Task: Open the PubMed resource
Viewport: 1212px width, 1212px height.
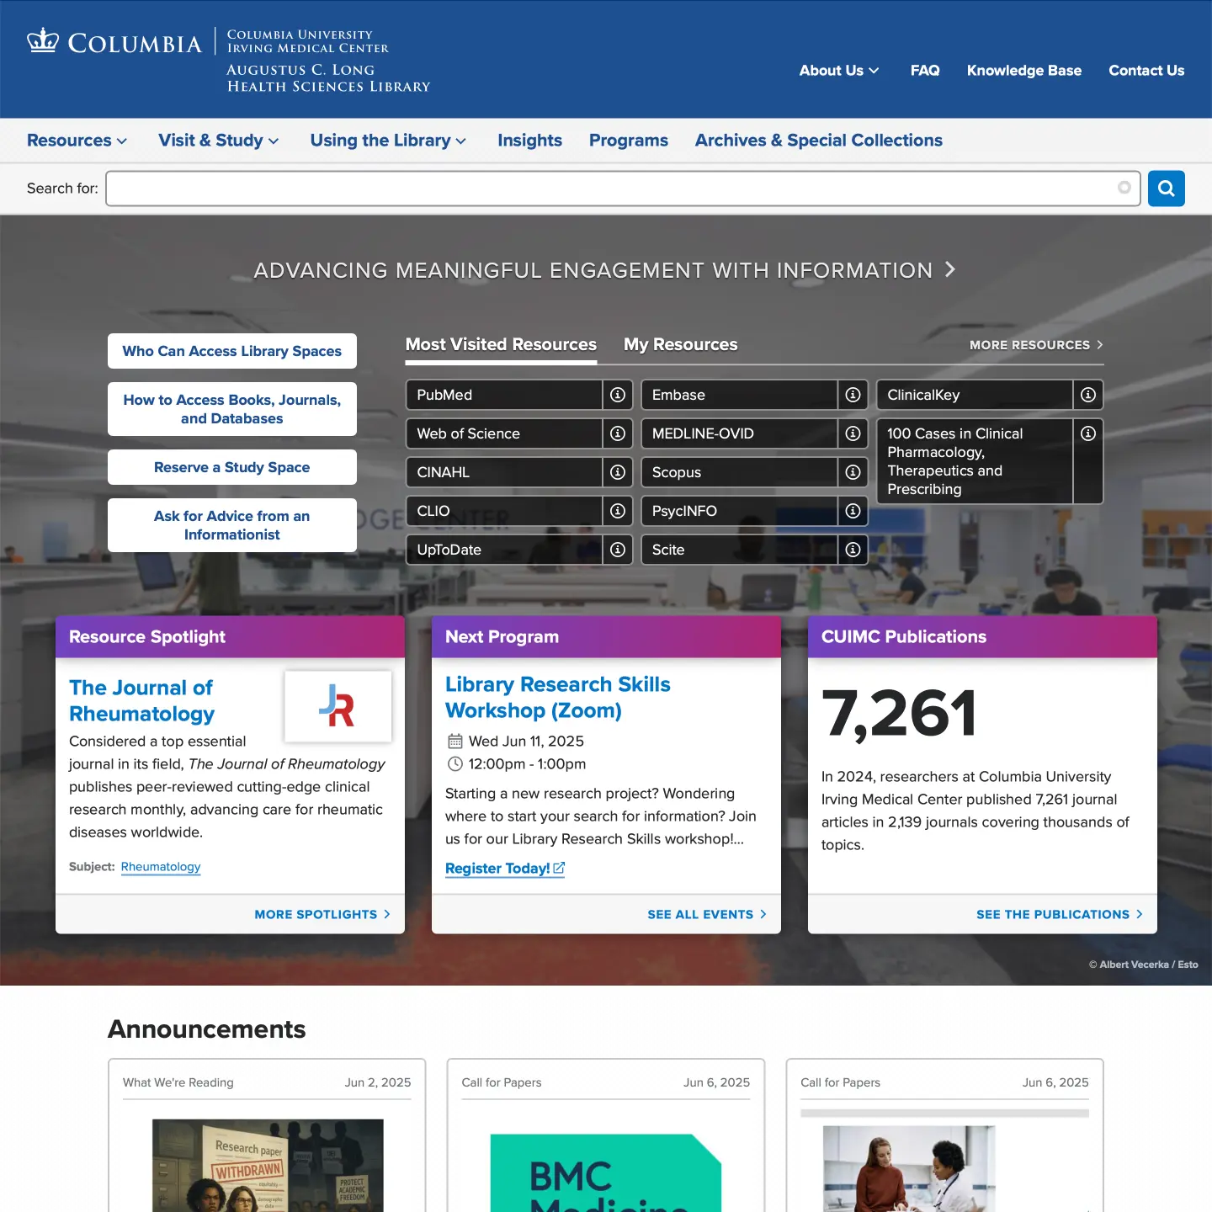Action: [504, 395]
